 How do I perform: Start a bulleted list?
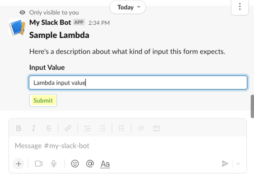point(103,128)
